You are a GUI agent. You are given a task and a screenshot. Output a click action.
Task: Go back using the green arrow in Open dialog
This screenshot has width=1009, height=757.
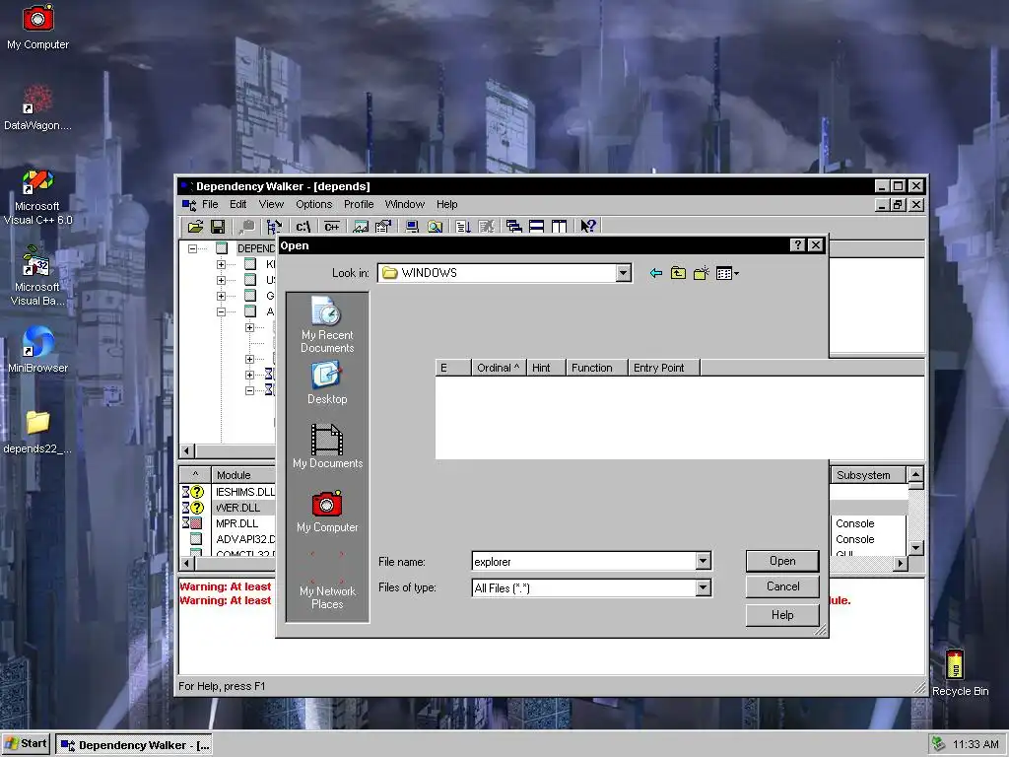click(655, 273)
